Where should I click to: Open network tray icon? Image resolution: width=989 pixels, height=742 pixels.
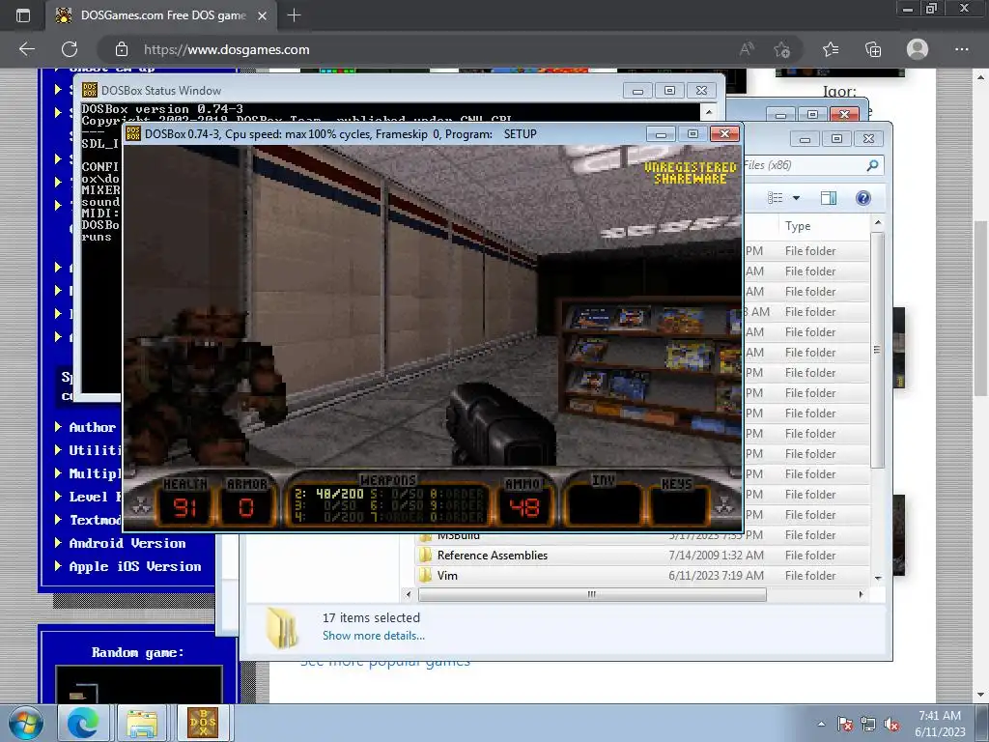click(x=868, y=724)
